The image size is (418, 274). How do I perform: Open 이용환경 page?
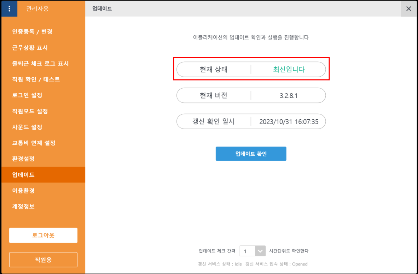click(x=23, y=191)
